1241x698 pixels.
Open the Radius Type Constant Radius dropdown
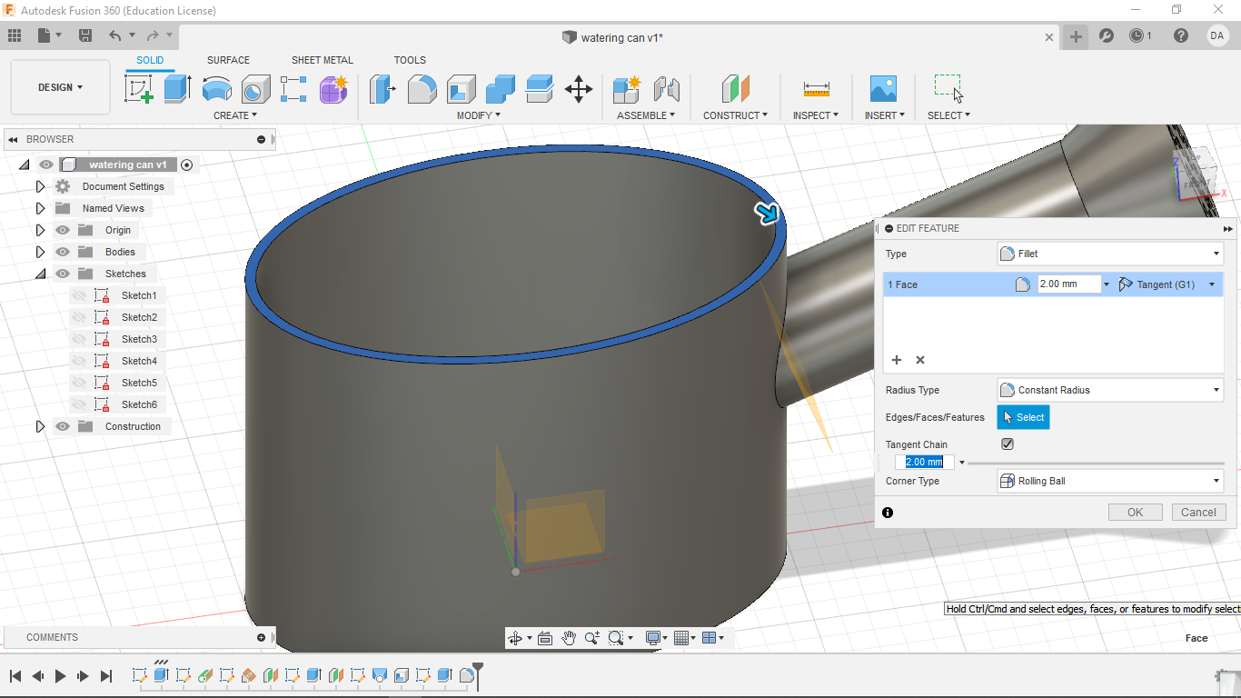click(1110, 390)
